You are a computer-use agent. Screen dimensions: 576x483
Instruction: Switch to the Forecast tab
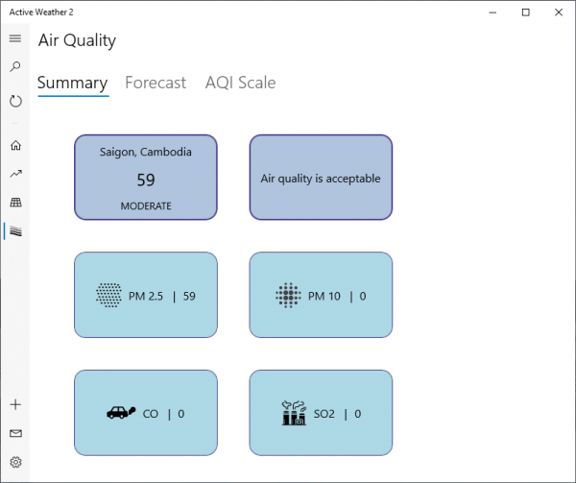pyautogui.click(x=156, y=83)
